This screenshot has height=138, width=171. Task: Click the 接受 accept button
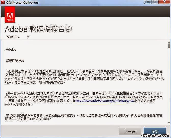[155, 132]
